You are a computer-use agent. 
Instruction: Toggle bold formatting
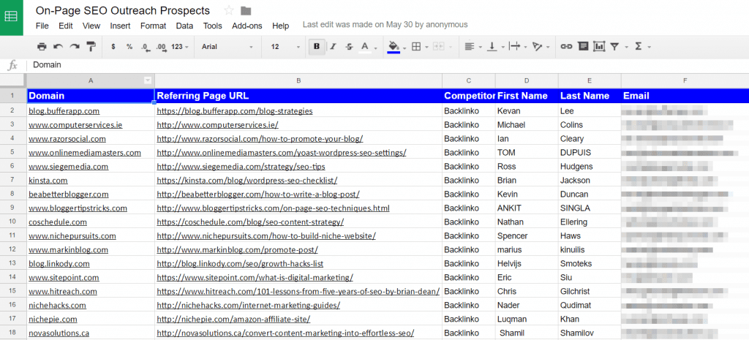point(317,46)
